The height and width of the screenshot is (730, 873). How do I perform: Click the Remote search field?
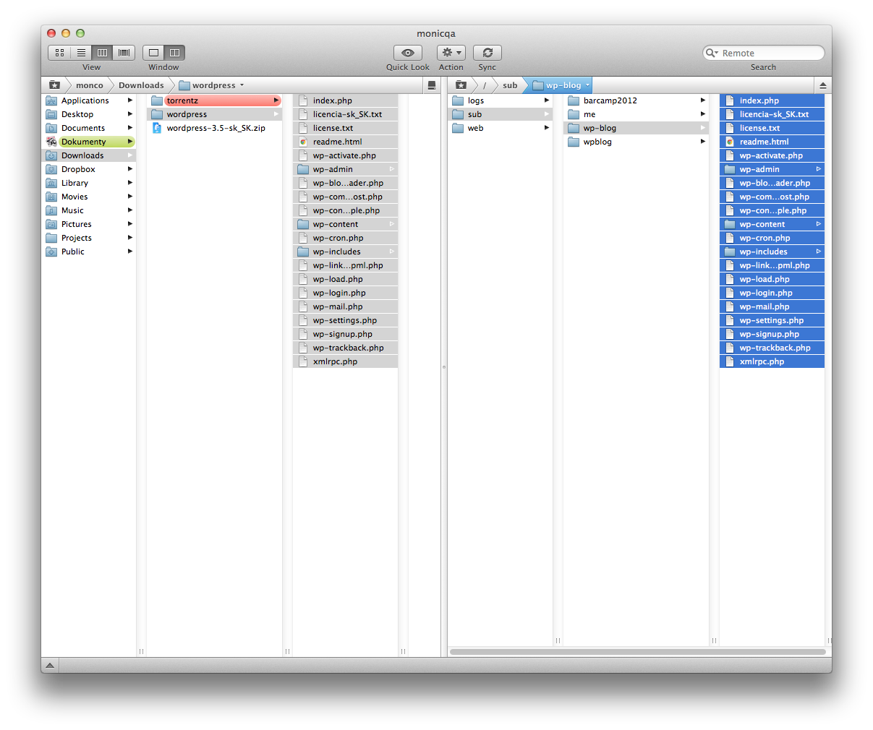click(x=768, y=53)
